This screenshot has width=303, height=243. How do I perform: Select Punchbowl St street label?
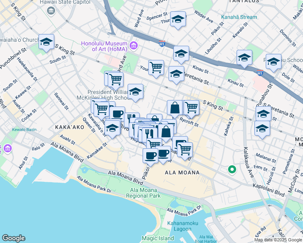tap(13, 59)
